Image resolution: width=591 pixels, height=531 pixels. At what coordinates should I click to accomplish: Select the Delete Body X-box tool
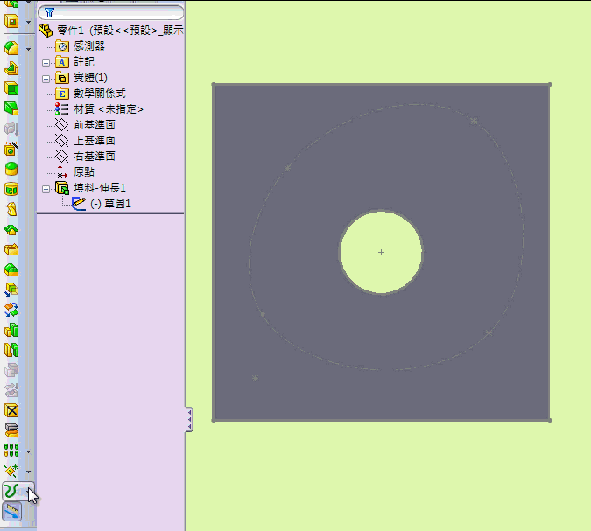coord(11,410)
